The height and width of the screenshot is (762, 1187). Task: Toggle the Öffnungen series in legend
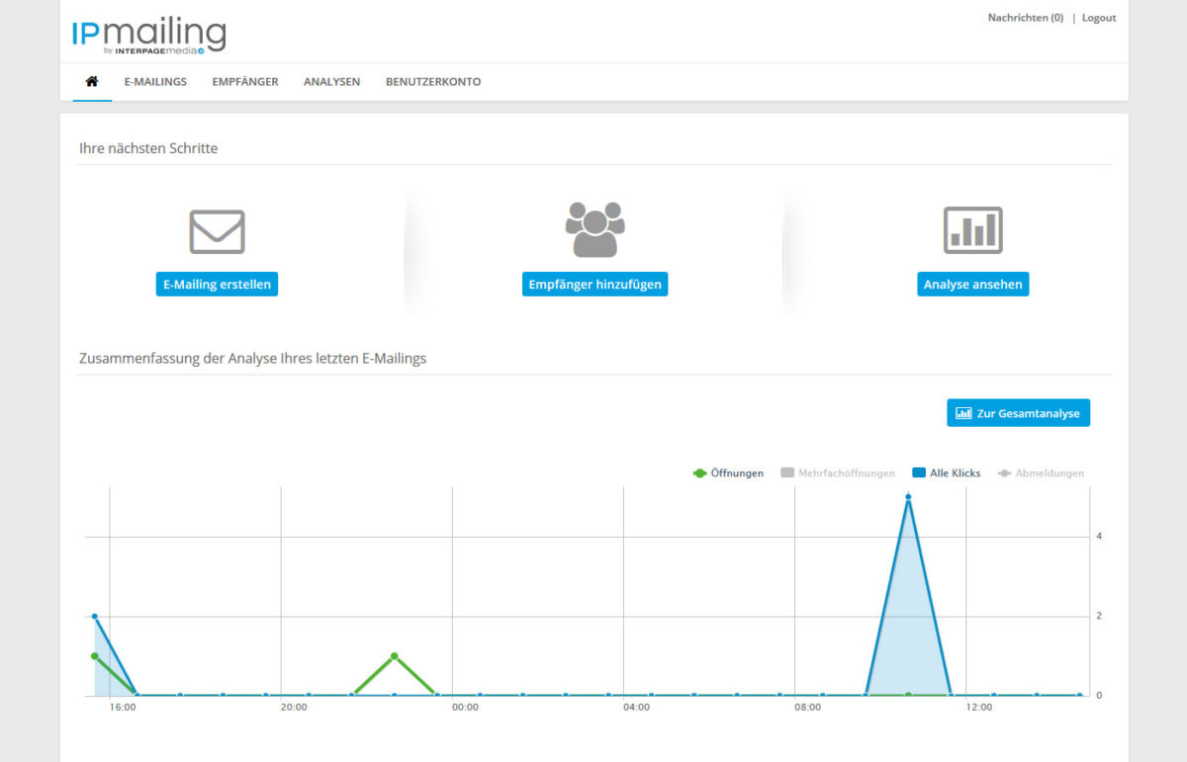(x=728, y=473)
